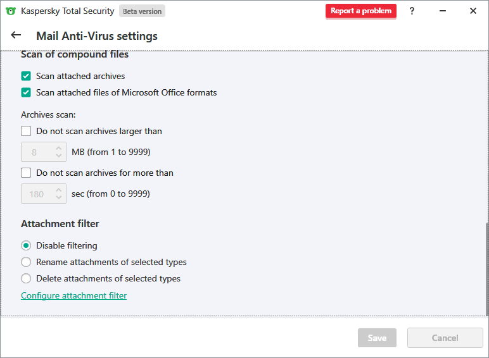Click the Report a problem button
The height and width of the screenshot is (358, 489).
point(361,11)
